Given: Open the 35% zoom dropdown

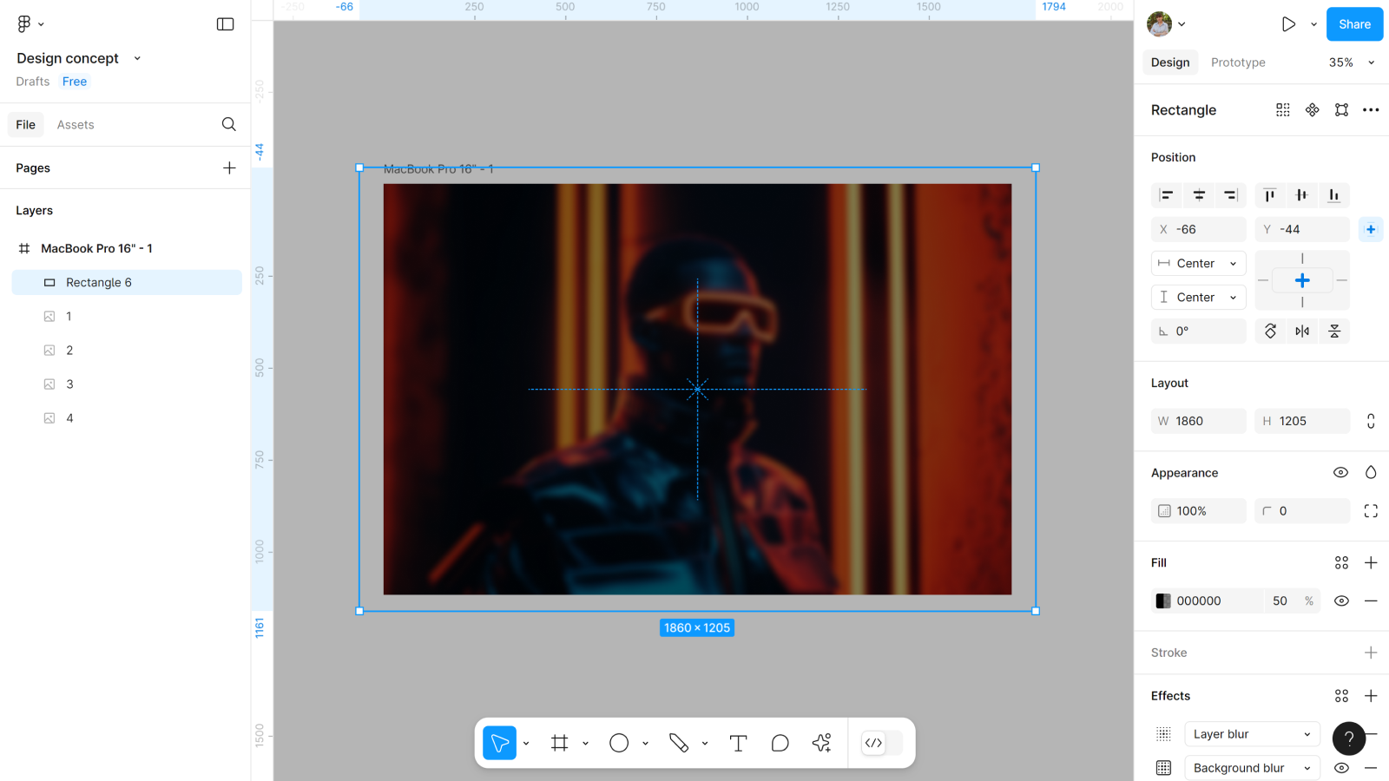Looking at the screenshot, I should pos(1352,62).
